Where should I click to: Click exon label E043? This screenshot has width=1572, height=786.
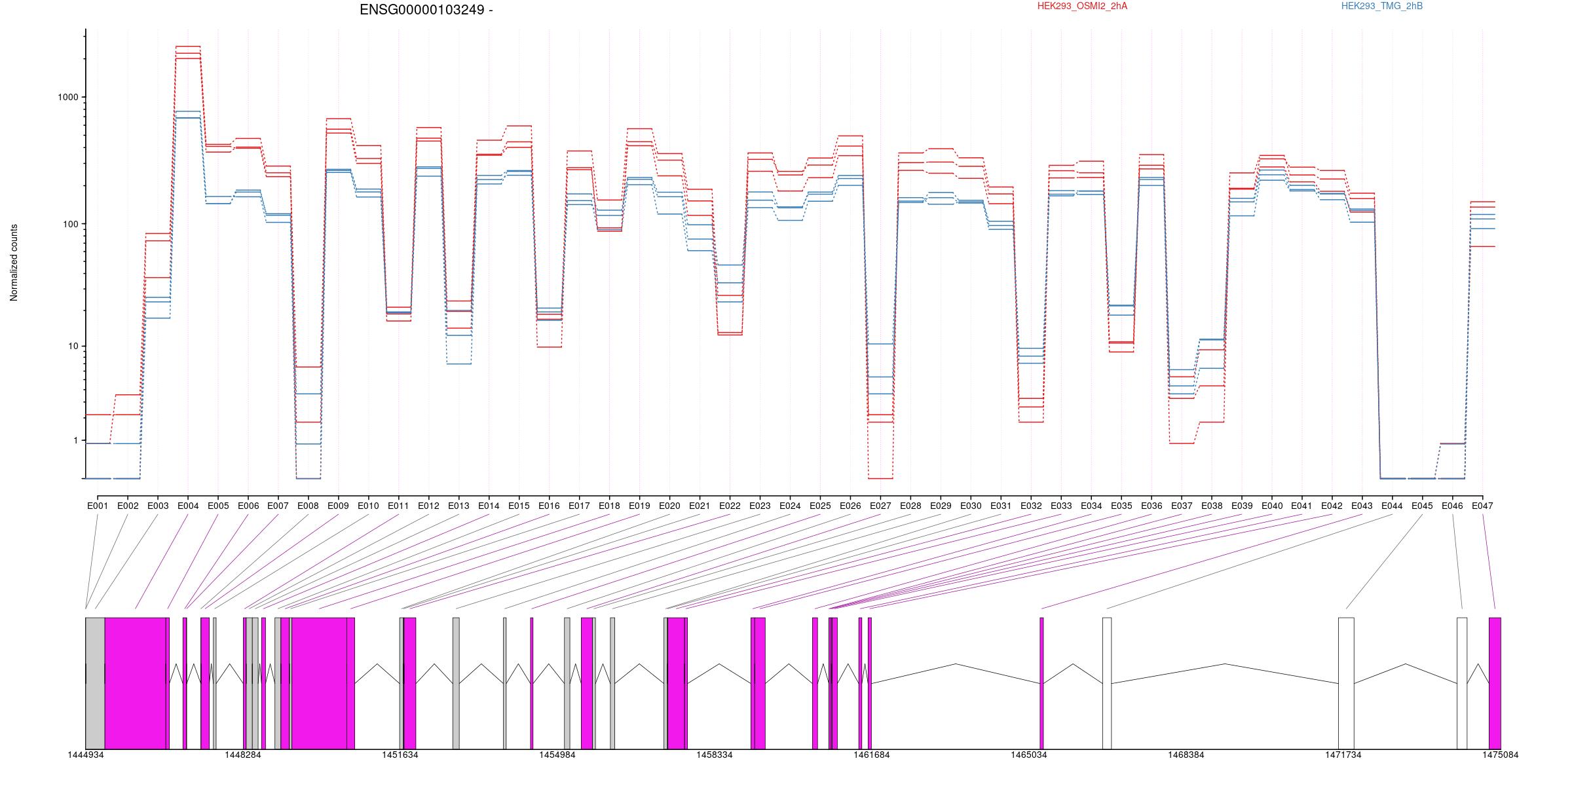tap(1363, 506)
